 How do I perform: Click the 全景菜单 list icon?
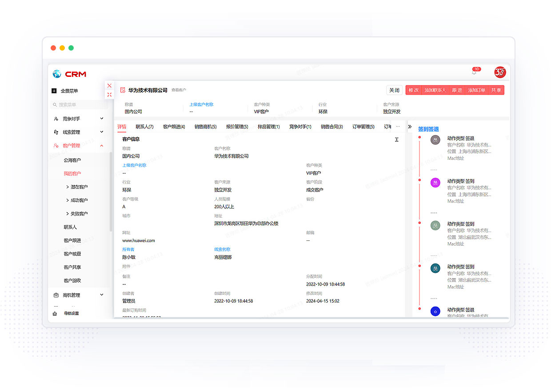pyautogui.click(x=54, y=91)
